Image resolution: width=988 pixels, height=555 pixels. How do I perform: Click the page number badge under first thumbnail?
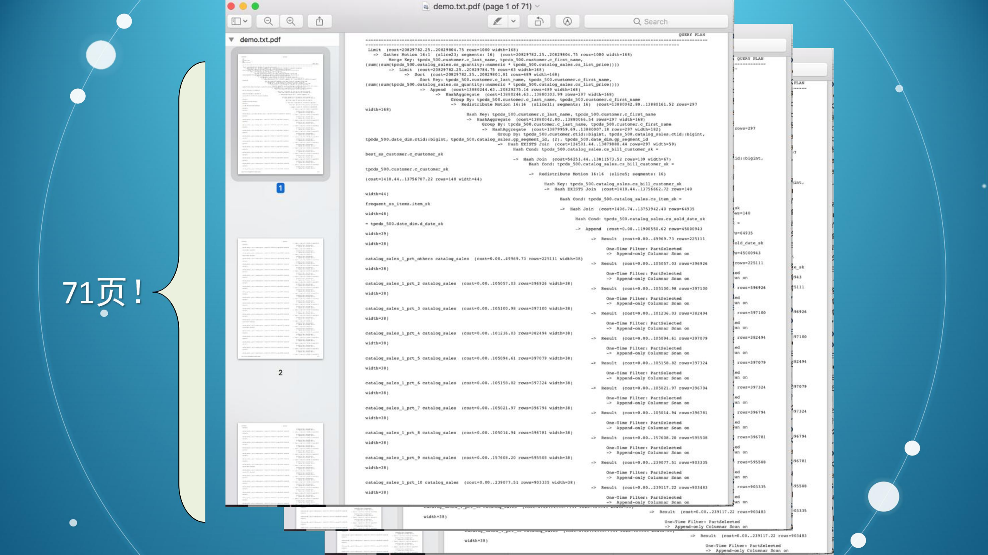281,189
